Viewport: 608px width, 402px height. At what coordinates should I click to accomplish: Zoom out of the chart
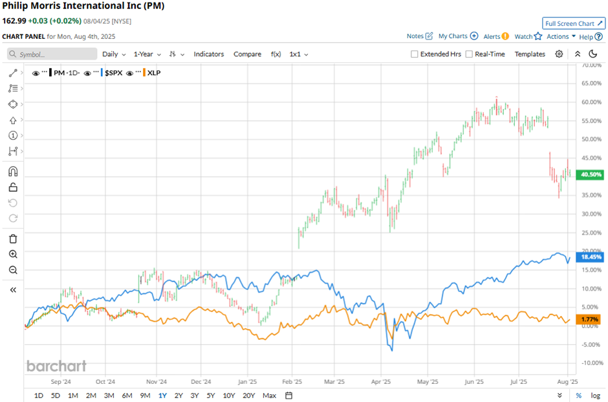pos(13,270)
